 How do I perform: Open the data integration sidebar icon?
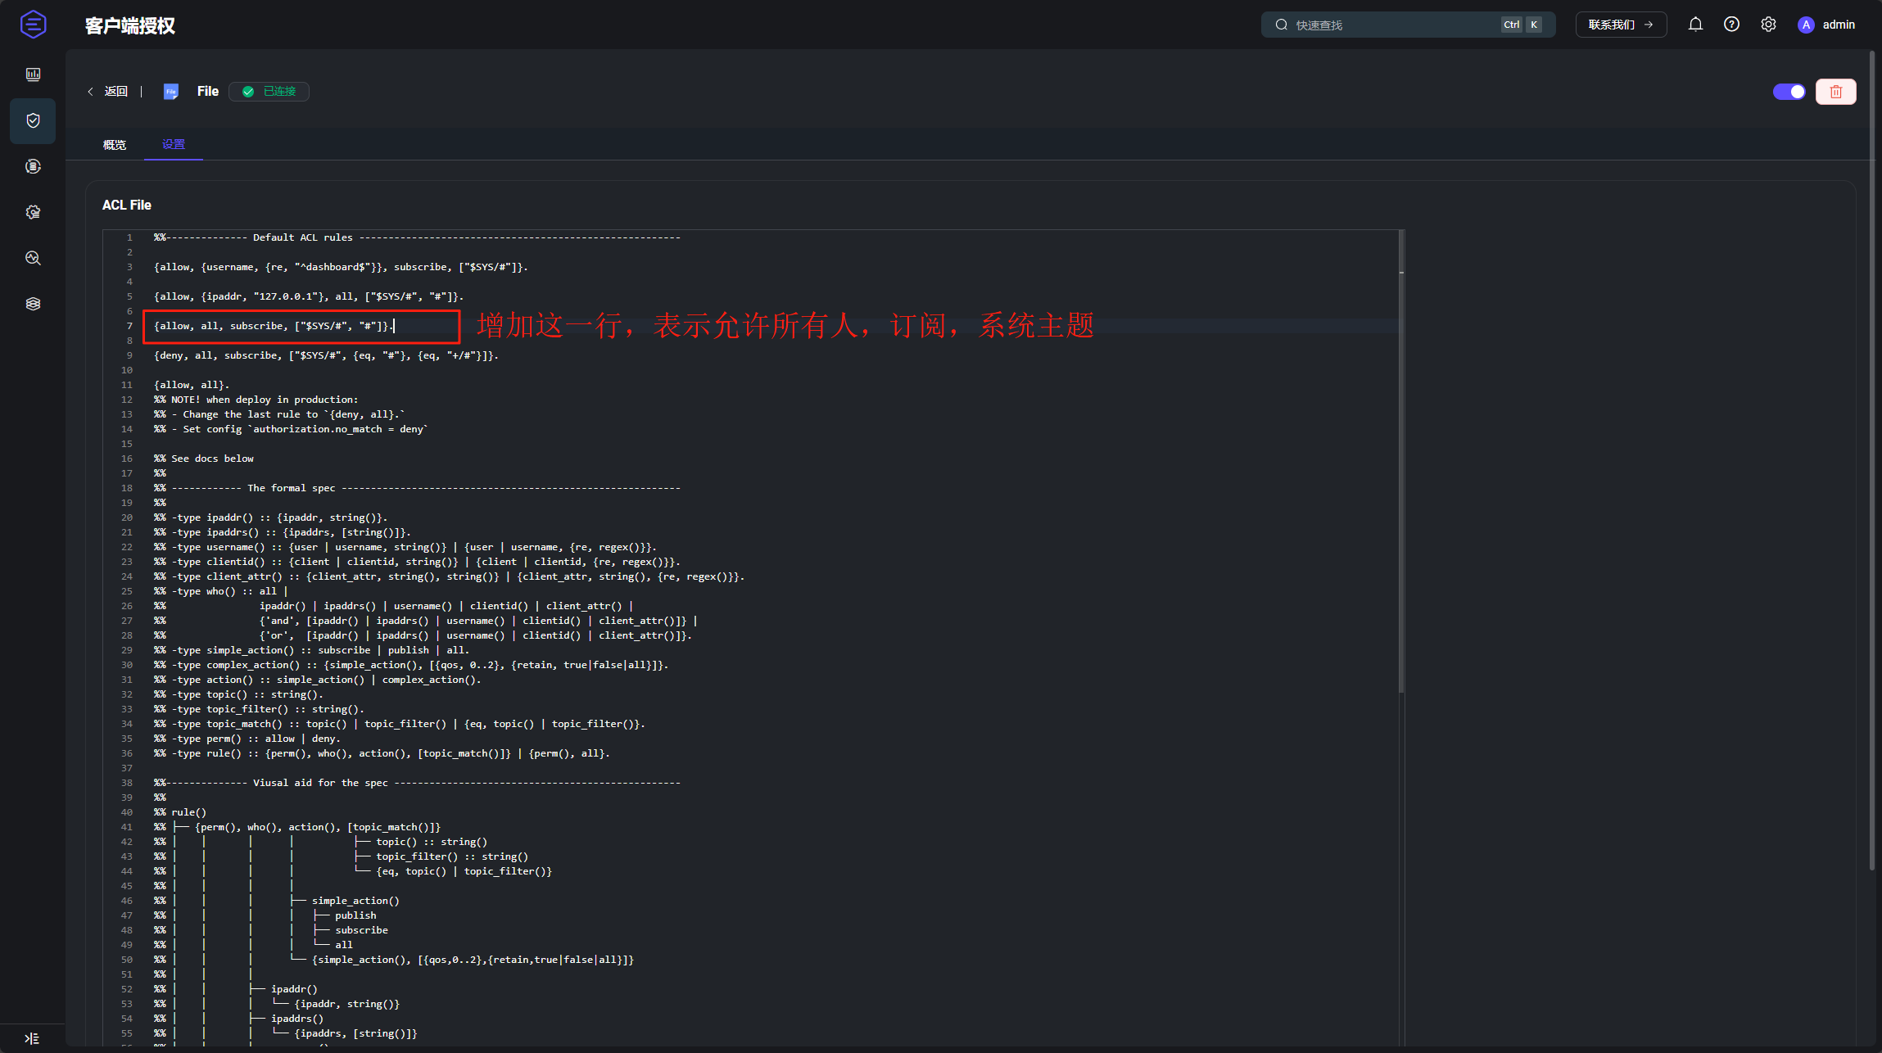33,166
